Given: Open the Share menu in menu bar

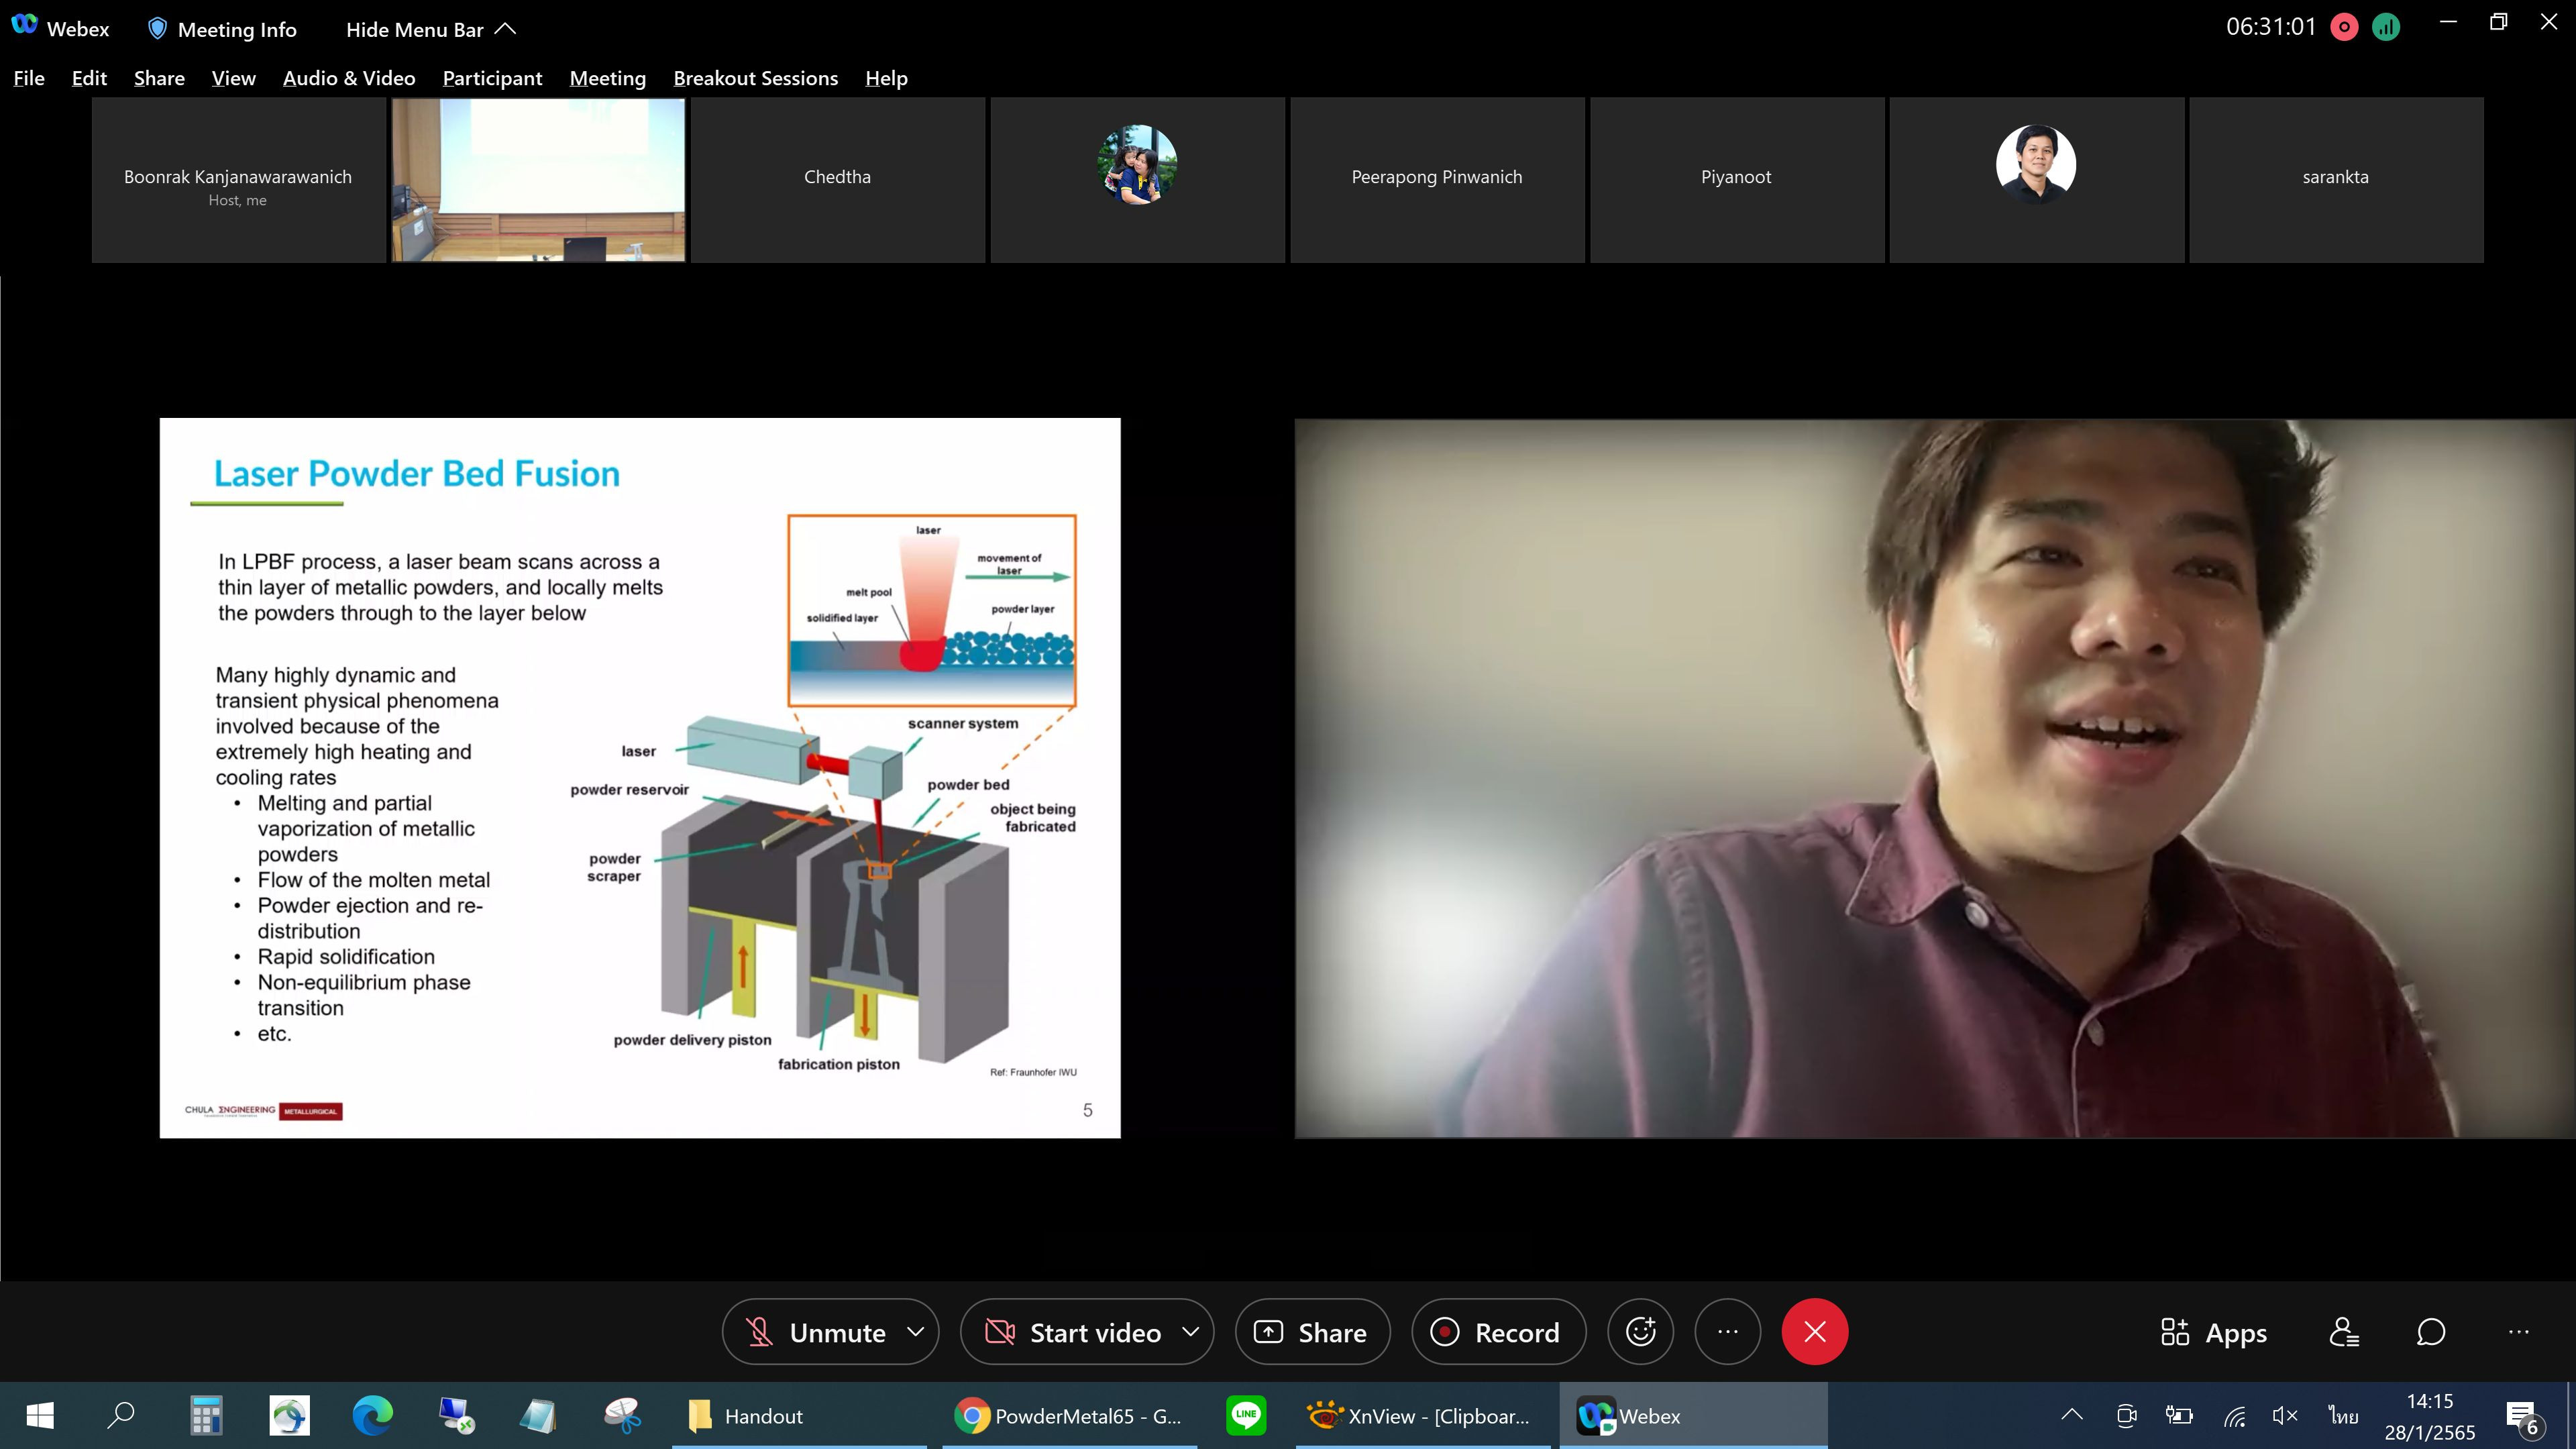Looking at the screenshot, I should pos(159,78).
